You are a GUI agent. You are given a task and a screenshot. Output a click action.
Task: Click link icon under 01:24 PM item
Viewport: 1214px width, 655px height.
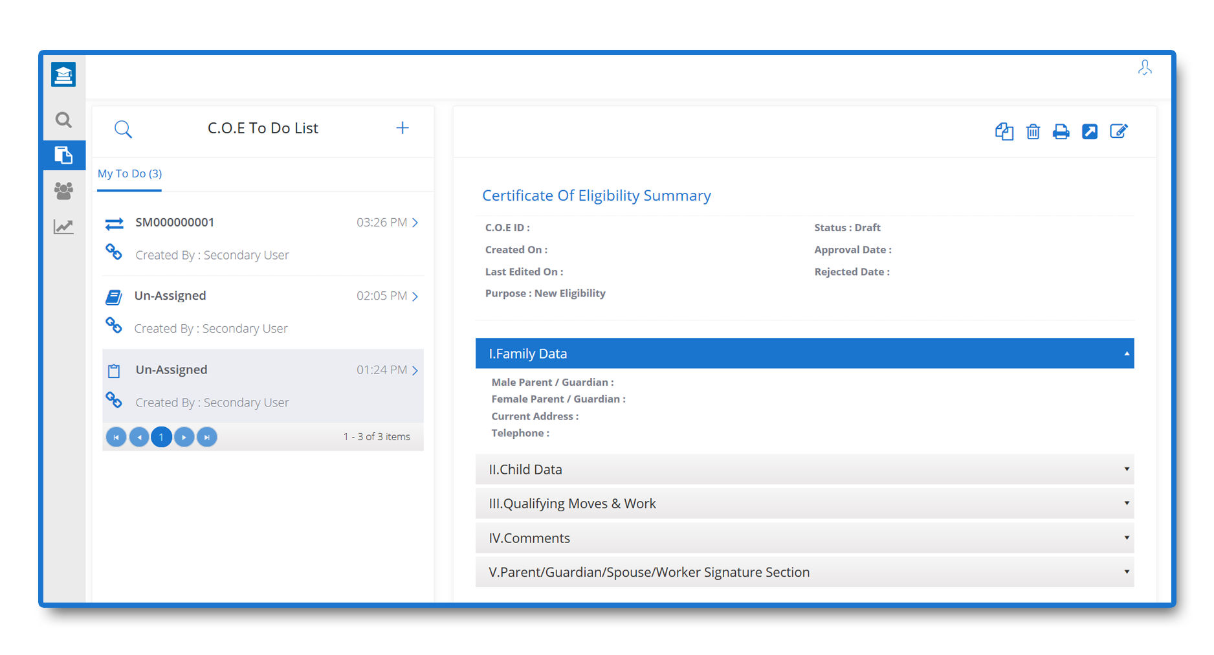tap(114, 399)
